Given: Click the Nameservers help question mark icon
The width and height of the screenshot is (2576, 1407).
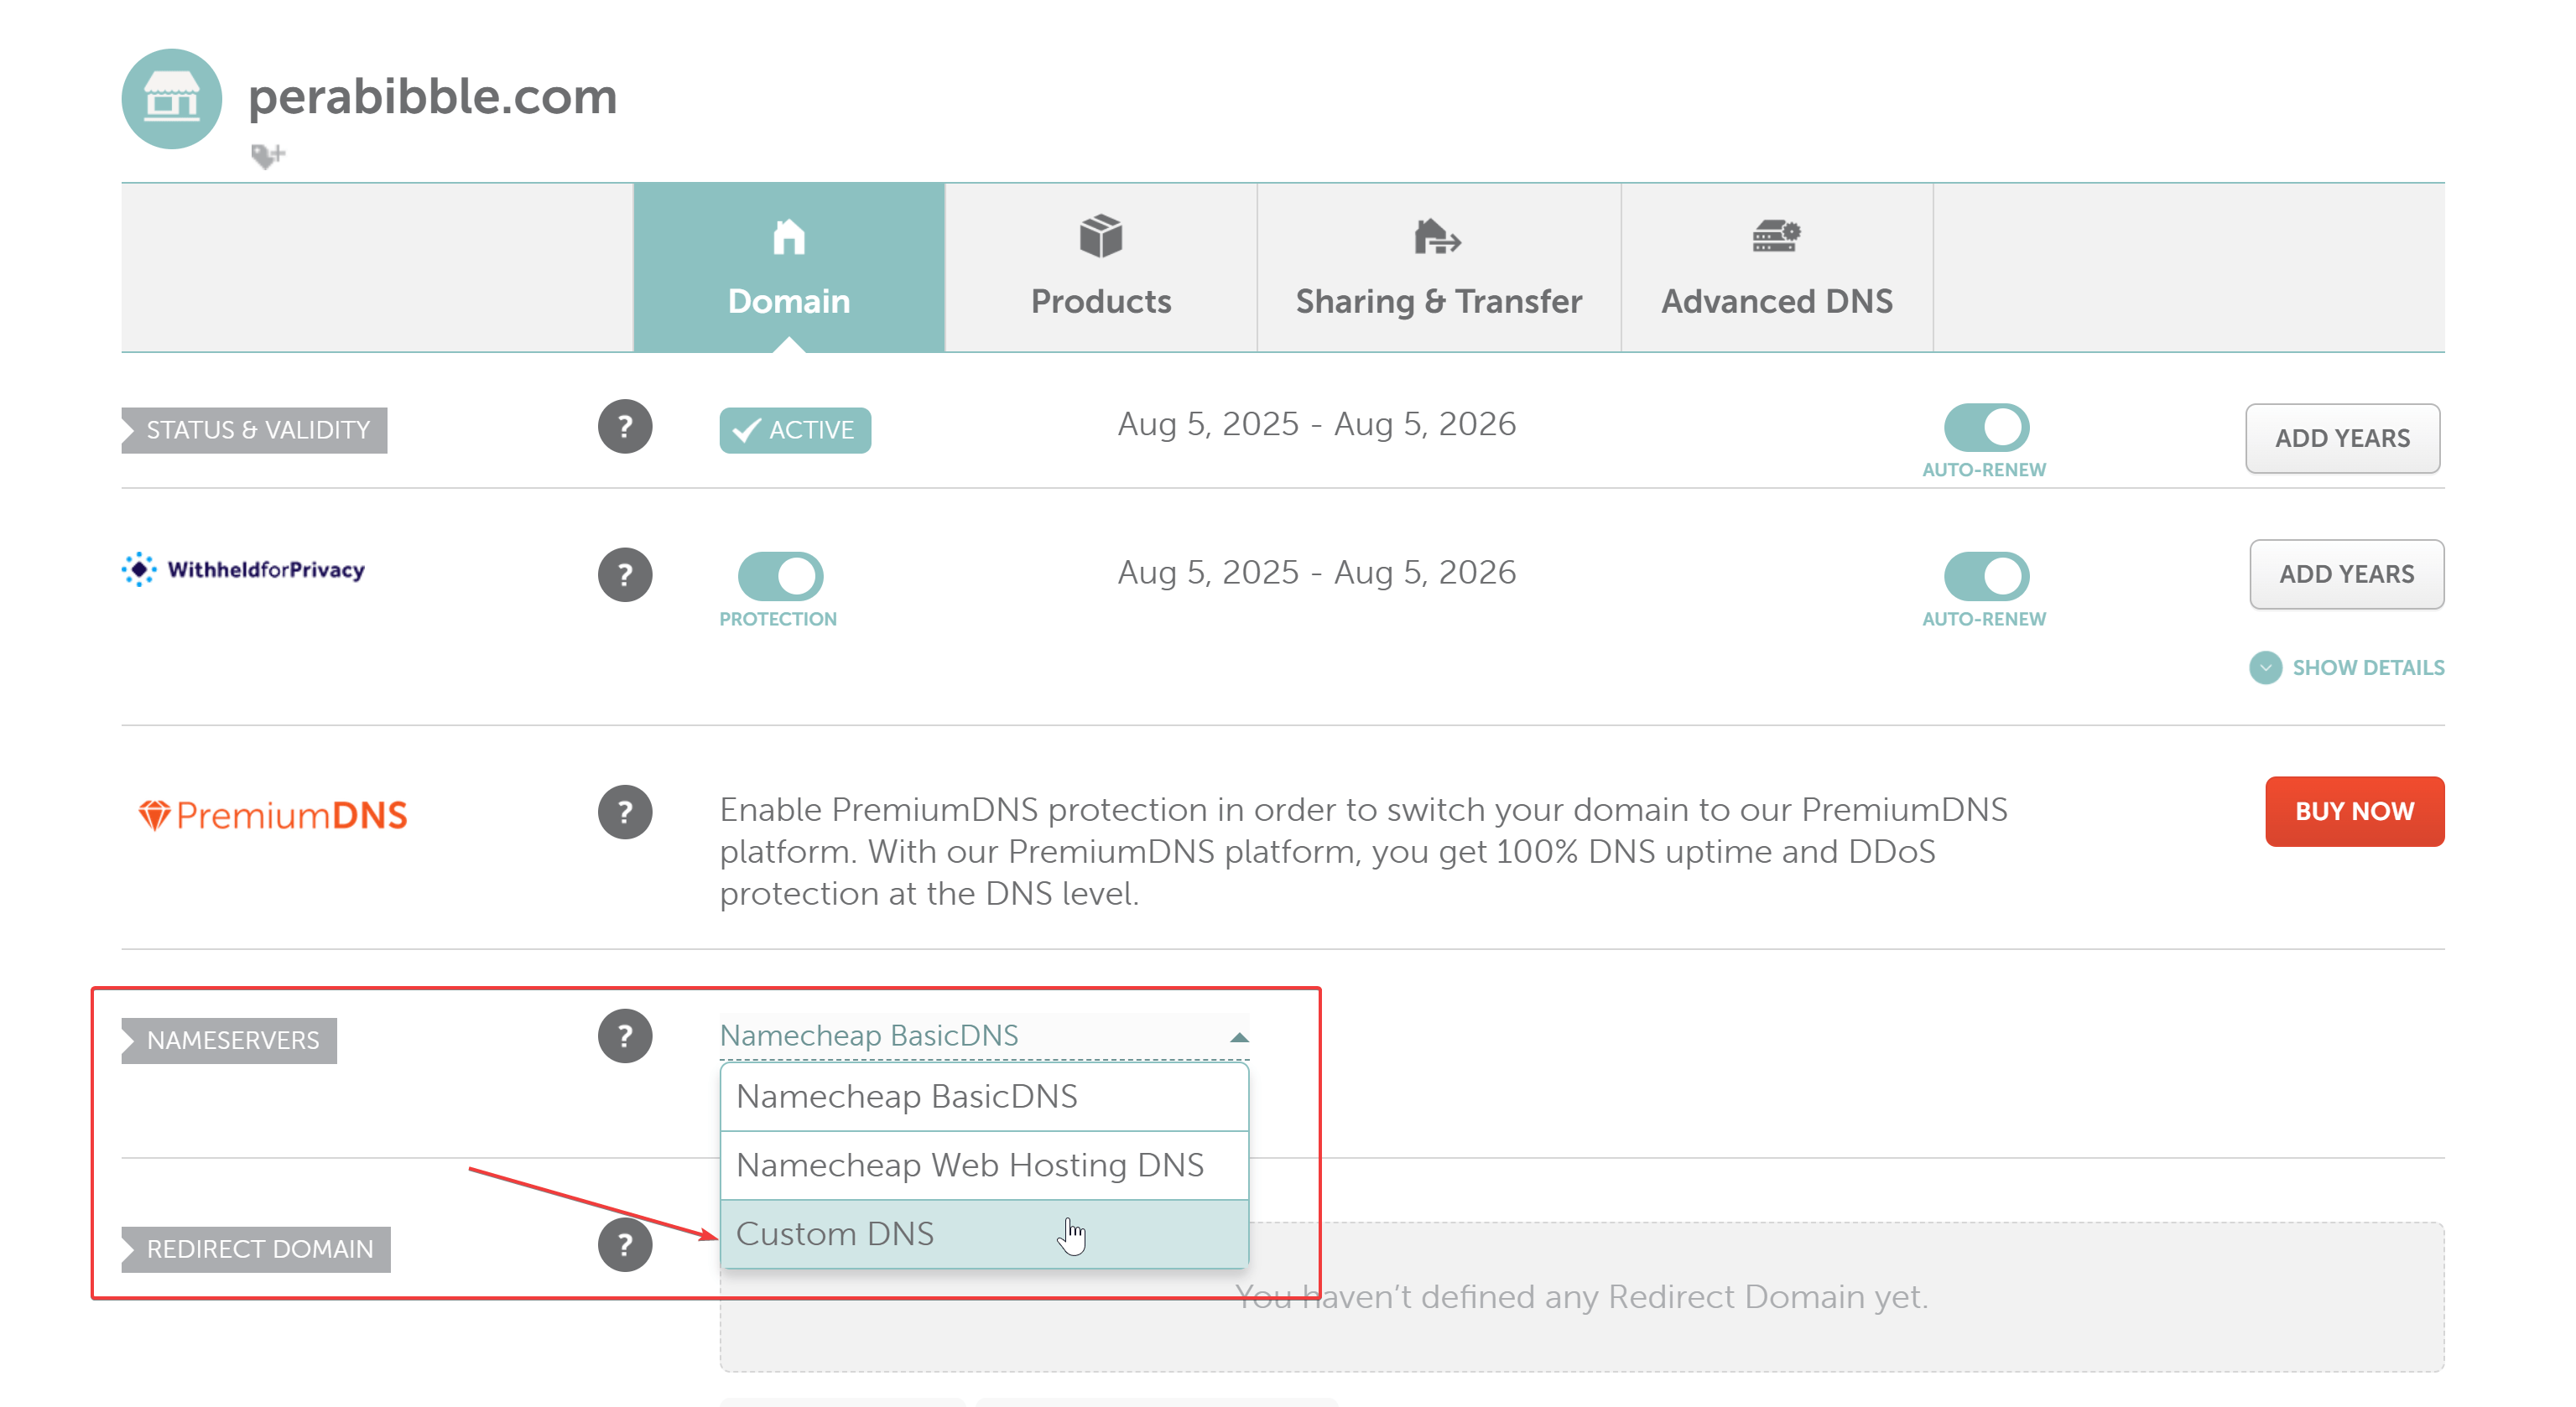Looking at the screenshot, I should click(x=624, y=1036).
